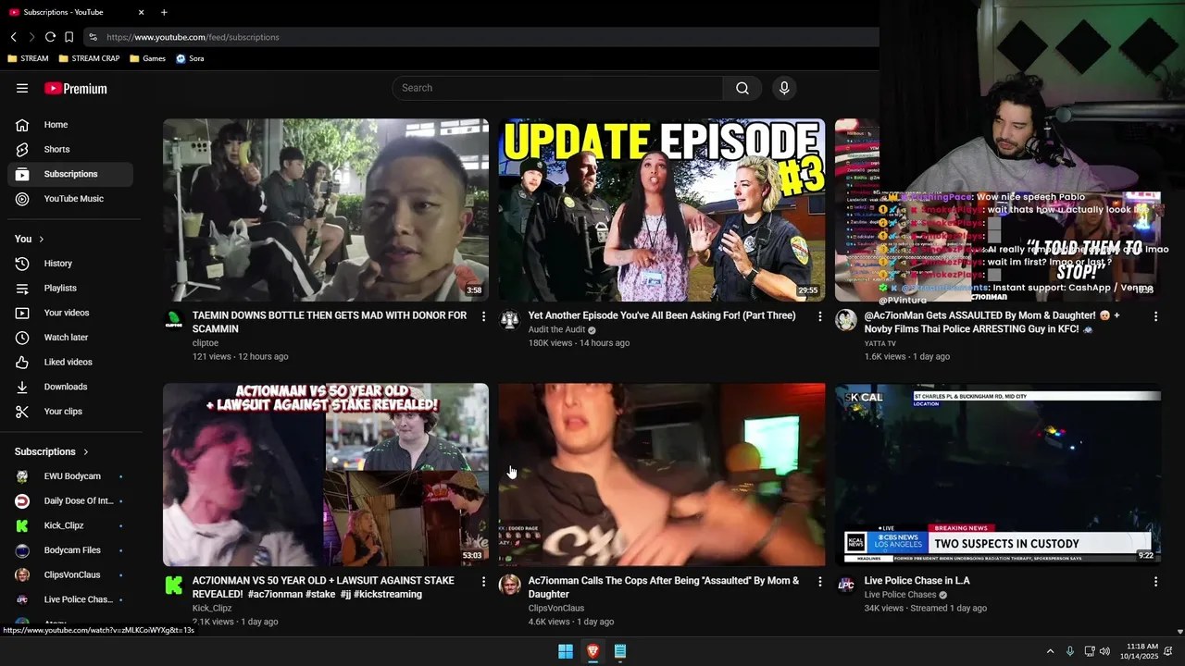Screen dimensions: 1185x666
Task: Open the Live Police Chase in L.A title
Action: point(917,581)
